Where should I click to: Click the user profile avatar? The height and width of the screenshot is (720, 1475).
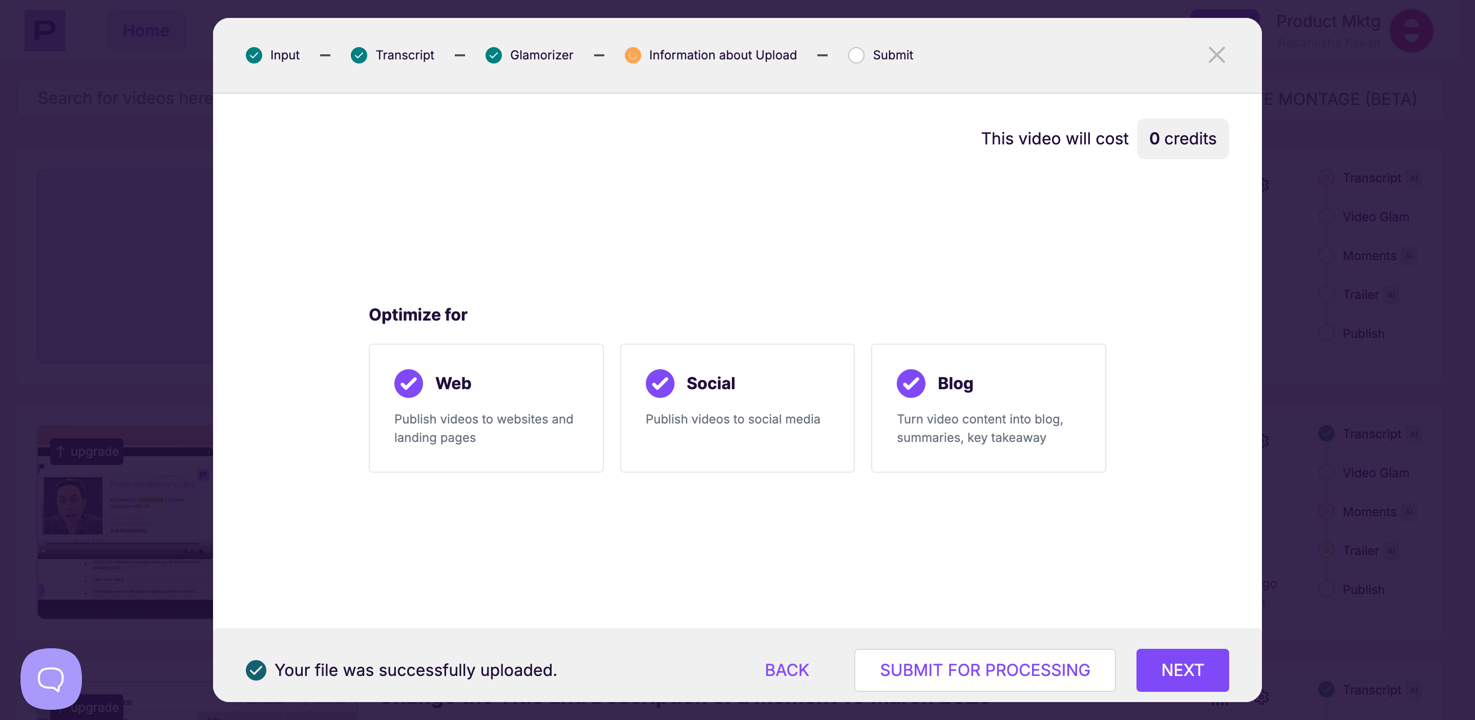1411,30
